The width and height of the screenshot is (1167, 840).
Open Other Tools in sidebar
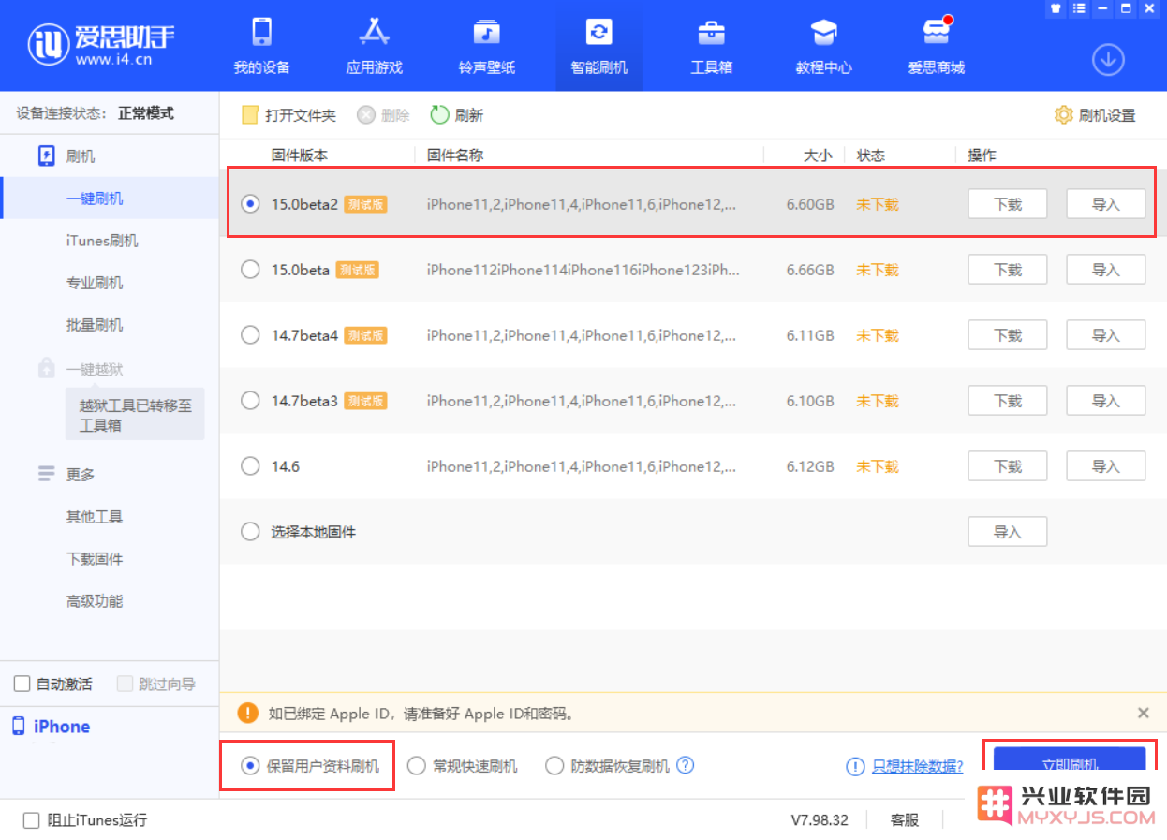pyautogui.click(x=95, y=517)
